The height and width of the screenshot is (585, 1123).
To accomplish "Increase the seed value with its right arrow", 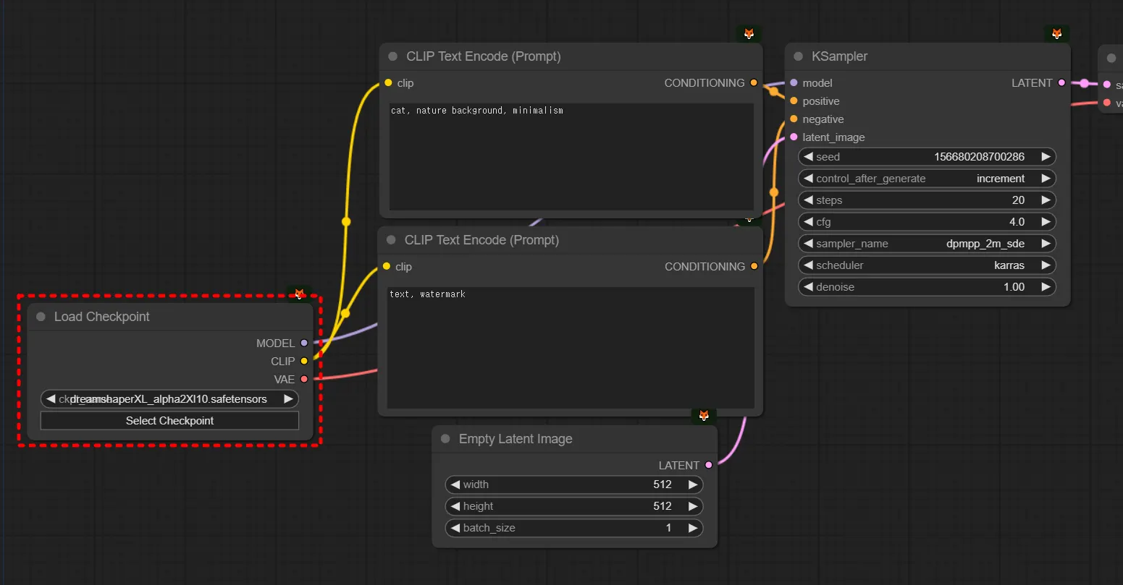I will [x=1046, y=157].
